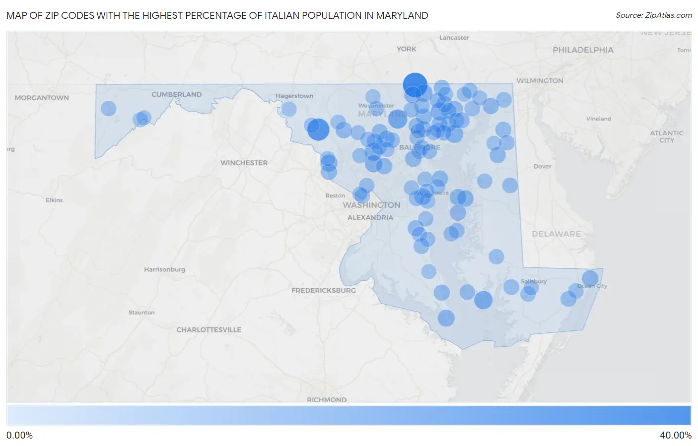
Task: Click the blue gradient legend bar
Action: coord(349,416)
